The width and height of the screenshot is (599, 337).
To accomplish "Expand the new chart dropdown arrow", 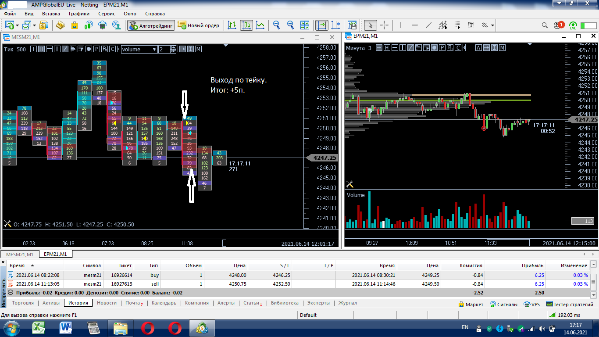I will (x=16, y=25).
